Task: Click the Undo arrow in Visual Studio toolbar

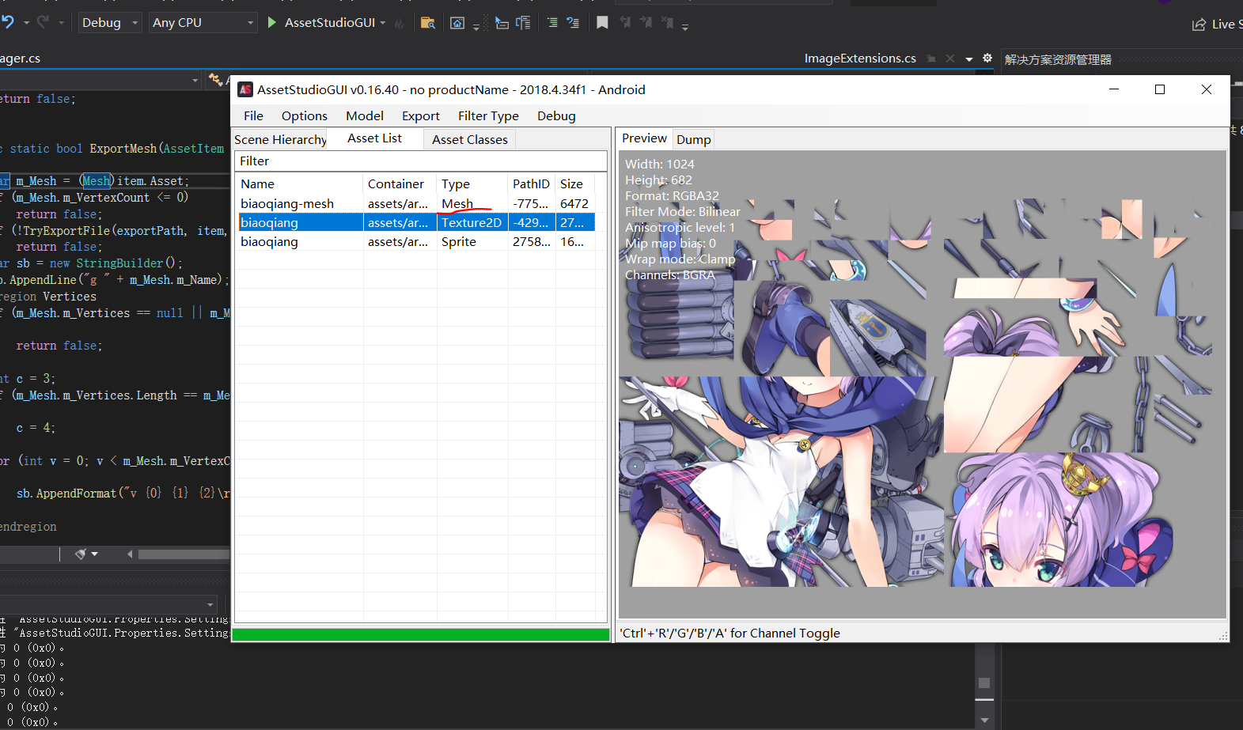Action: tap(7, 22)
